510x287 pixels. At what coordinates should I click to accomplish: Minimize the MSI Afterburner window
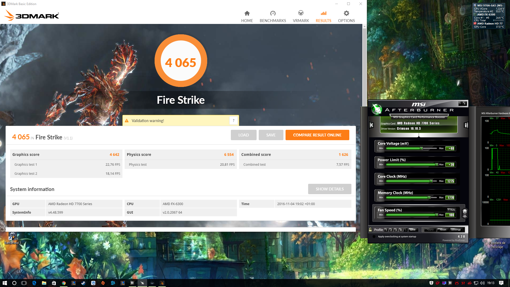click(x=460, y=103)
